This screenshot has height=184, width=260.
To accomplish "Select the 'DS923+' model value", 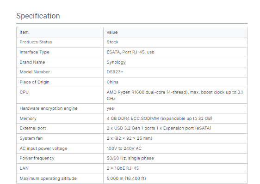I will click(115, 72).
